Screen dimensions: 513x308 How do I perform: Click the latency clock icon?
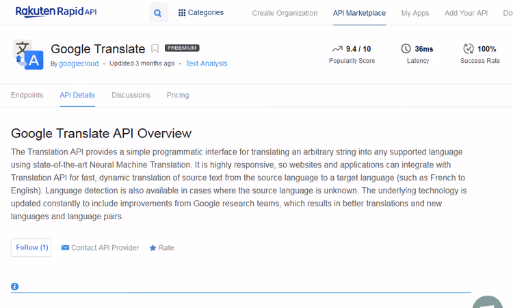(x=406, y=48)
